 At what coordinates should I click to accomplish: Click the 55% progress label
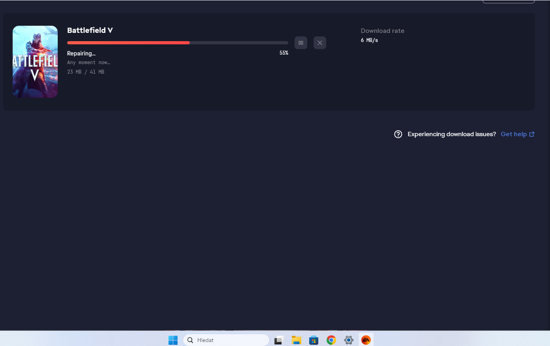[x=284, y=53]
